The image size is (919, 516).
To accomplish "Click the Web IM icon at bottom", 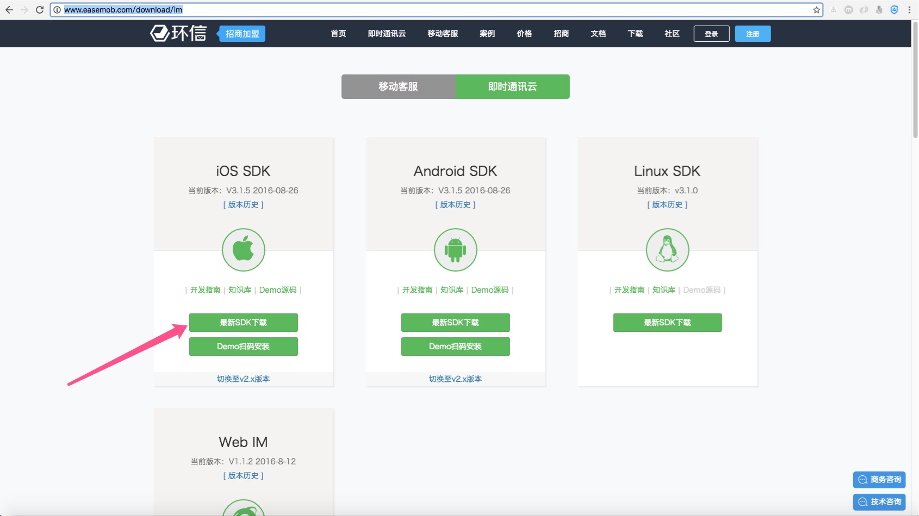I will click(x=244, y=508).
